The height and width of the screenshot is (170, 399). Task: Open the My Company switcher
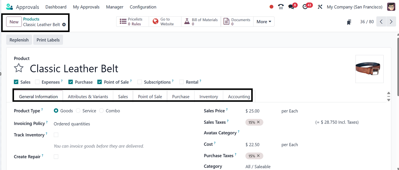[x=354, y=7]
